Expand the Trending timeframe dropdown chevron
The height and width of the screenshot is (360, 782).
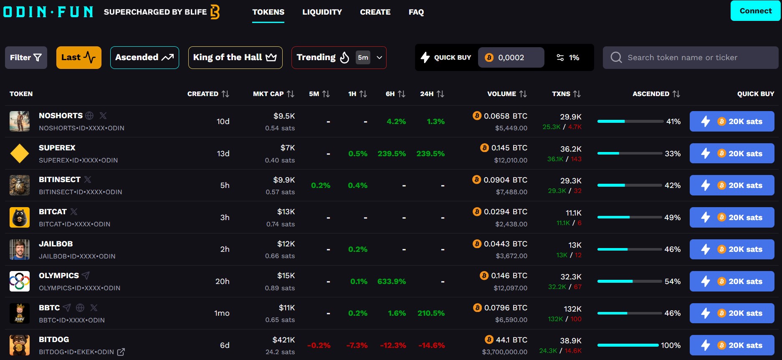click(379, 58)
